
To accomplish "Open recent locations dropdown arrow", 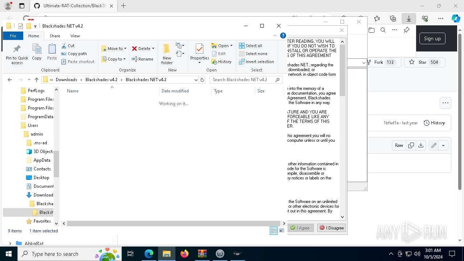I will 29,80.
